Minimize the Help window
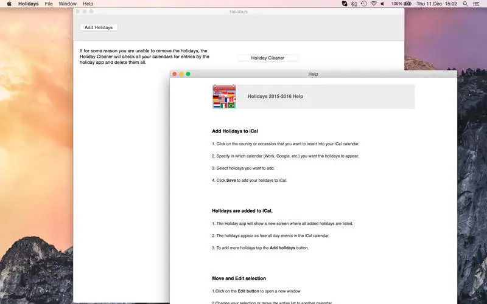Viewport: 487px width, 304px height. 181,74
